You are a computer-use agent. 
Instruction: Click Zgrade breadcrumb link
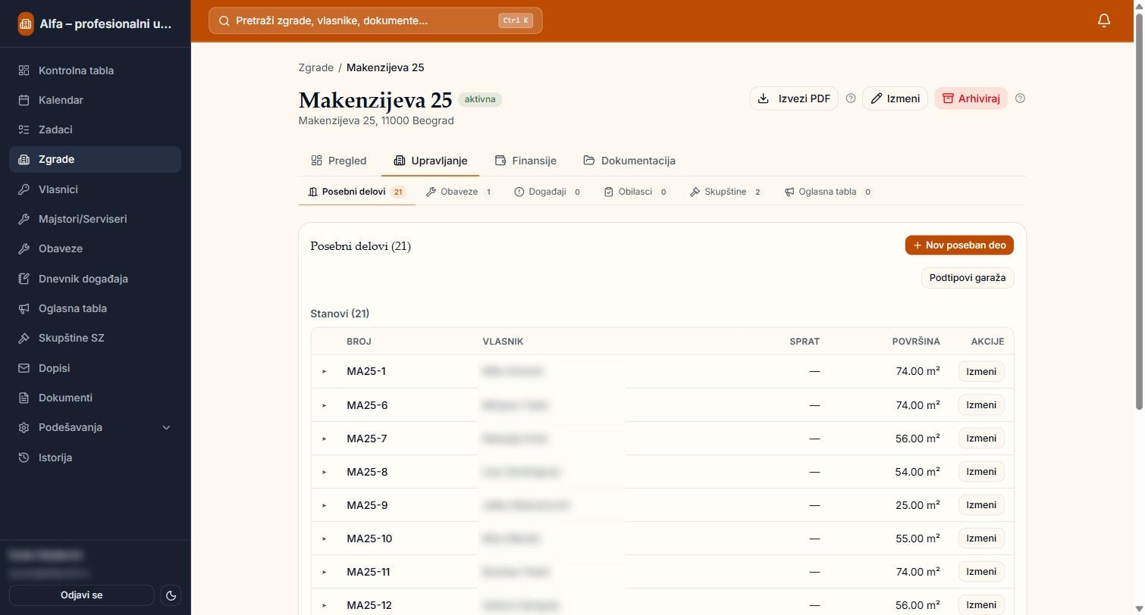[316, 67]
